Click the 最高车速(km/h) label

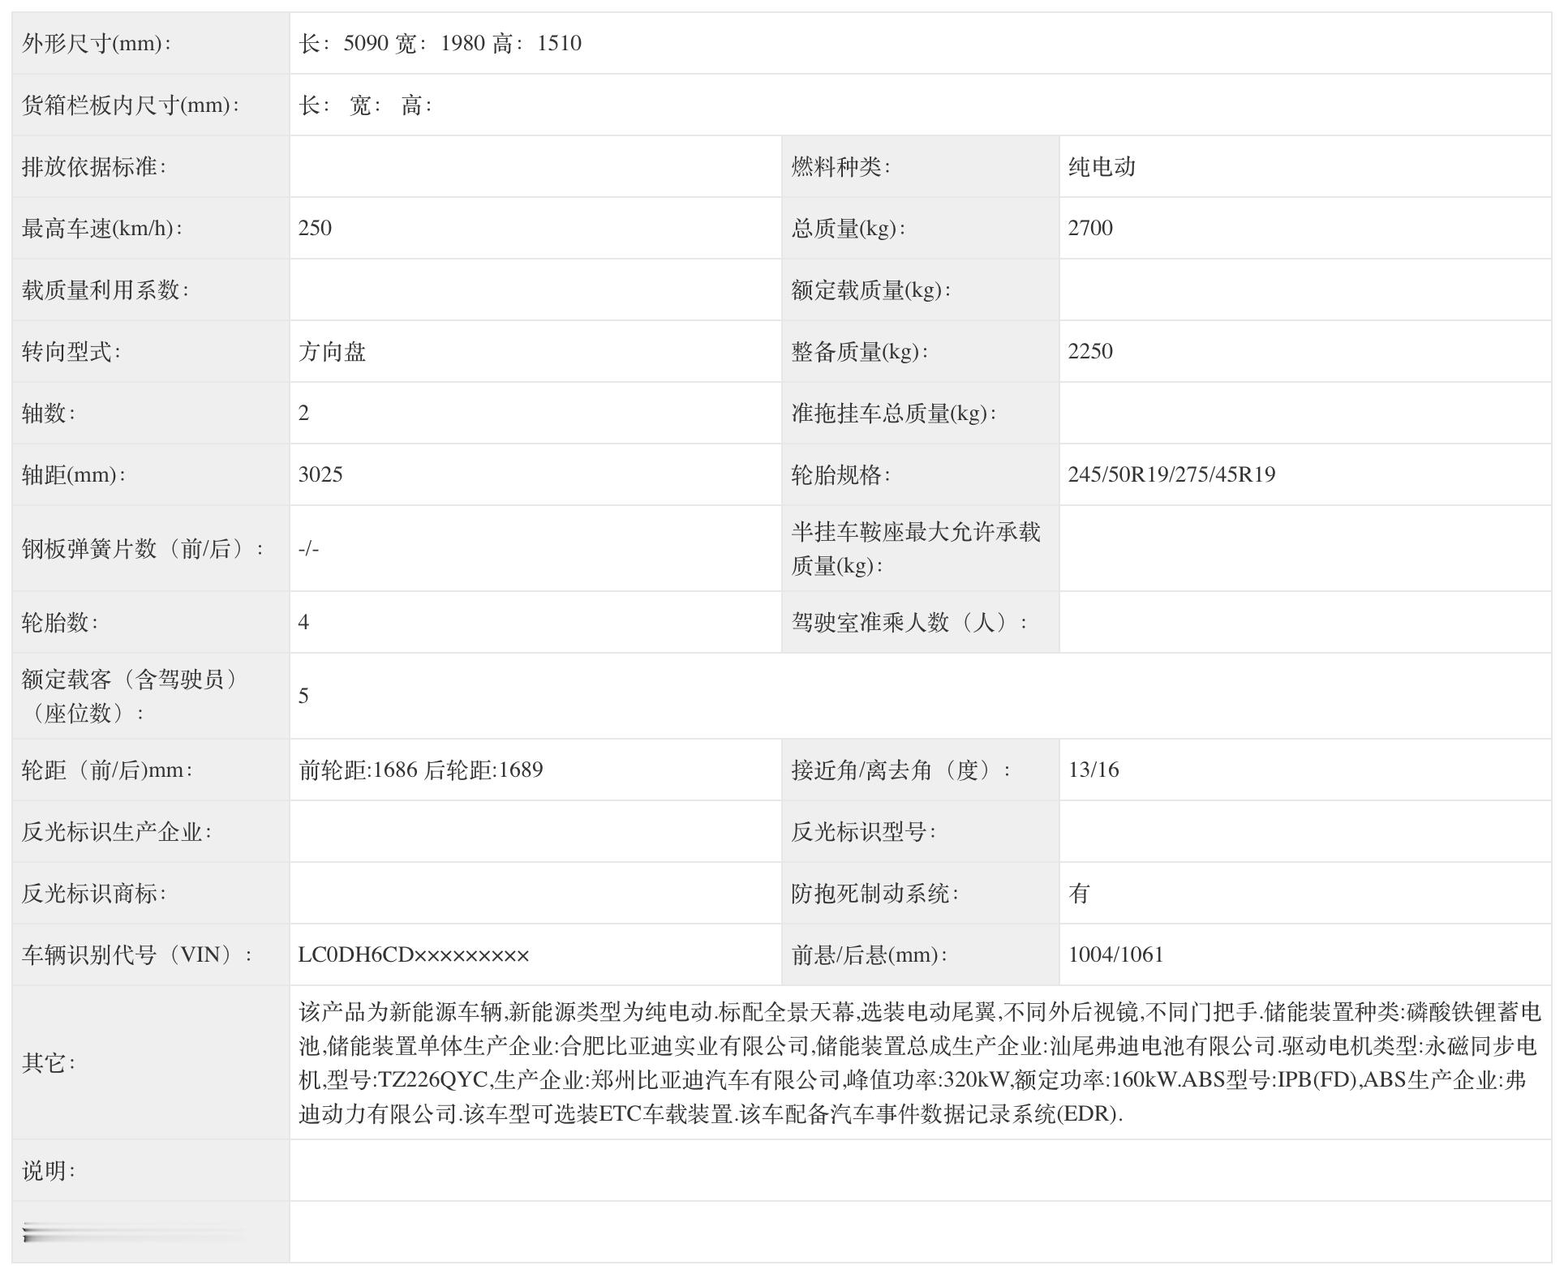pyautogui.click(x=101, y=228)
